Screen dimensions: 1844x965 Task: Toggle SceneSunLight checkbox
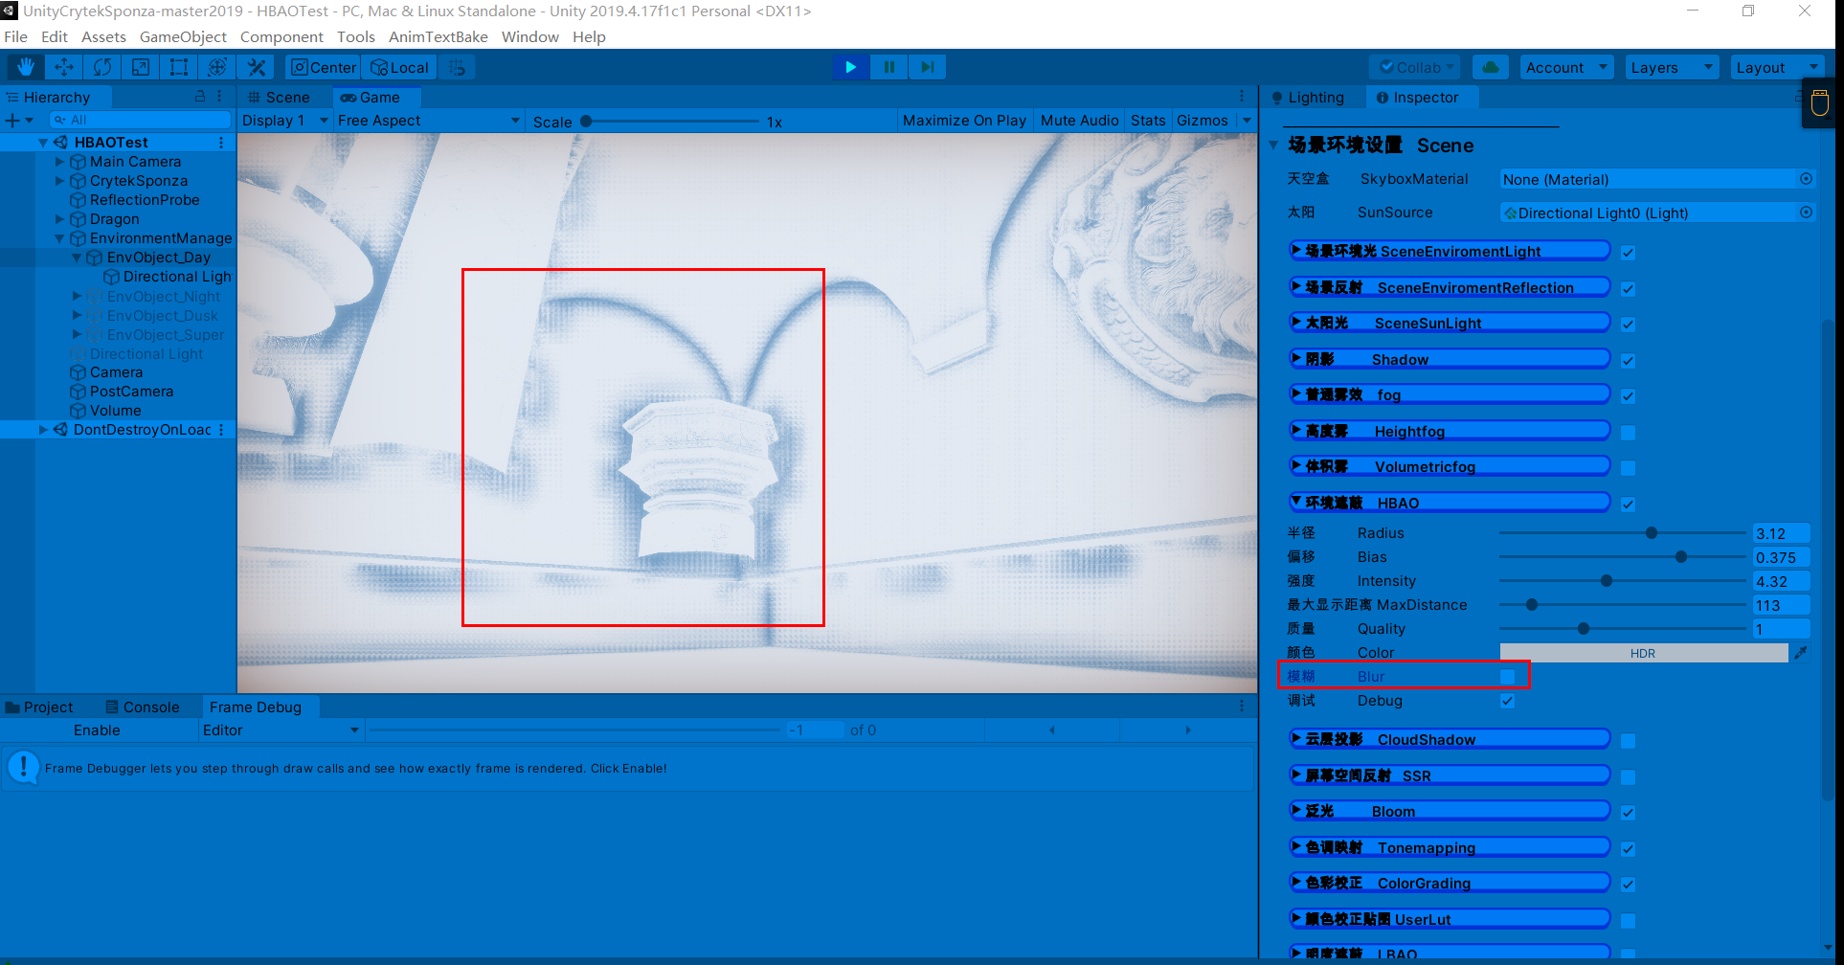(x=1628, y=325)
